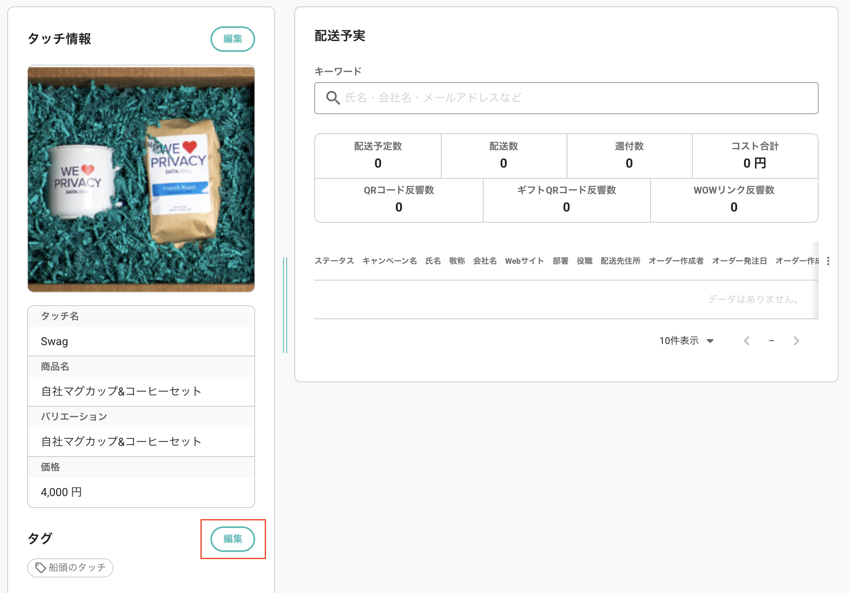
Task: Click the ステータス column header
Action: click(x=334, y=261)
